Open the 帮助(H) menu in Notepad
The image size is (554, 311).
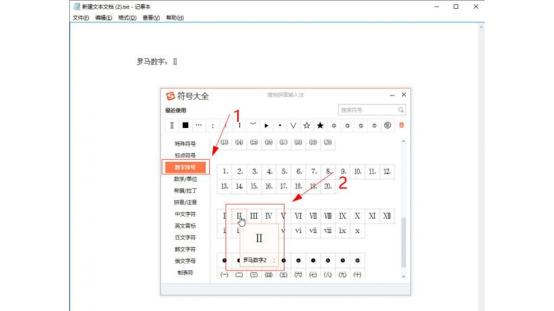pos(175,18)
